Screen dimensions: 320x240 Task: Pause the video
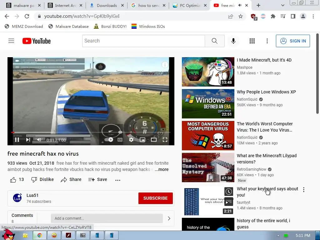click(x=17, y=140)
